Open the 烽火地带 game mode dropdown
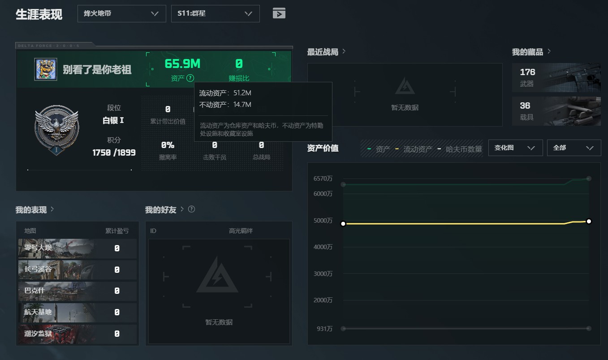 point(121,13)
